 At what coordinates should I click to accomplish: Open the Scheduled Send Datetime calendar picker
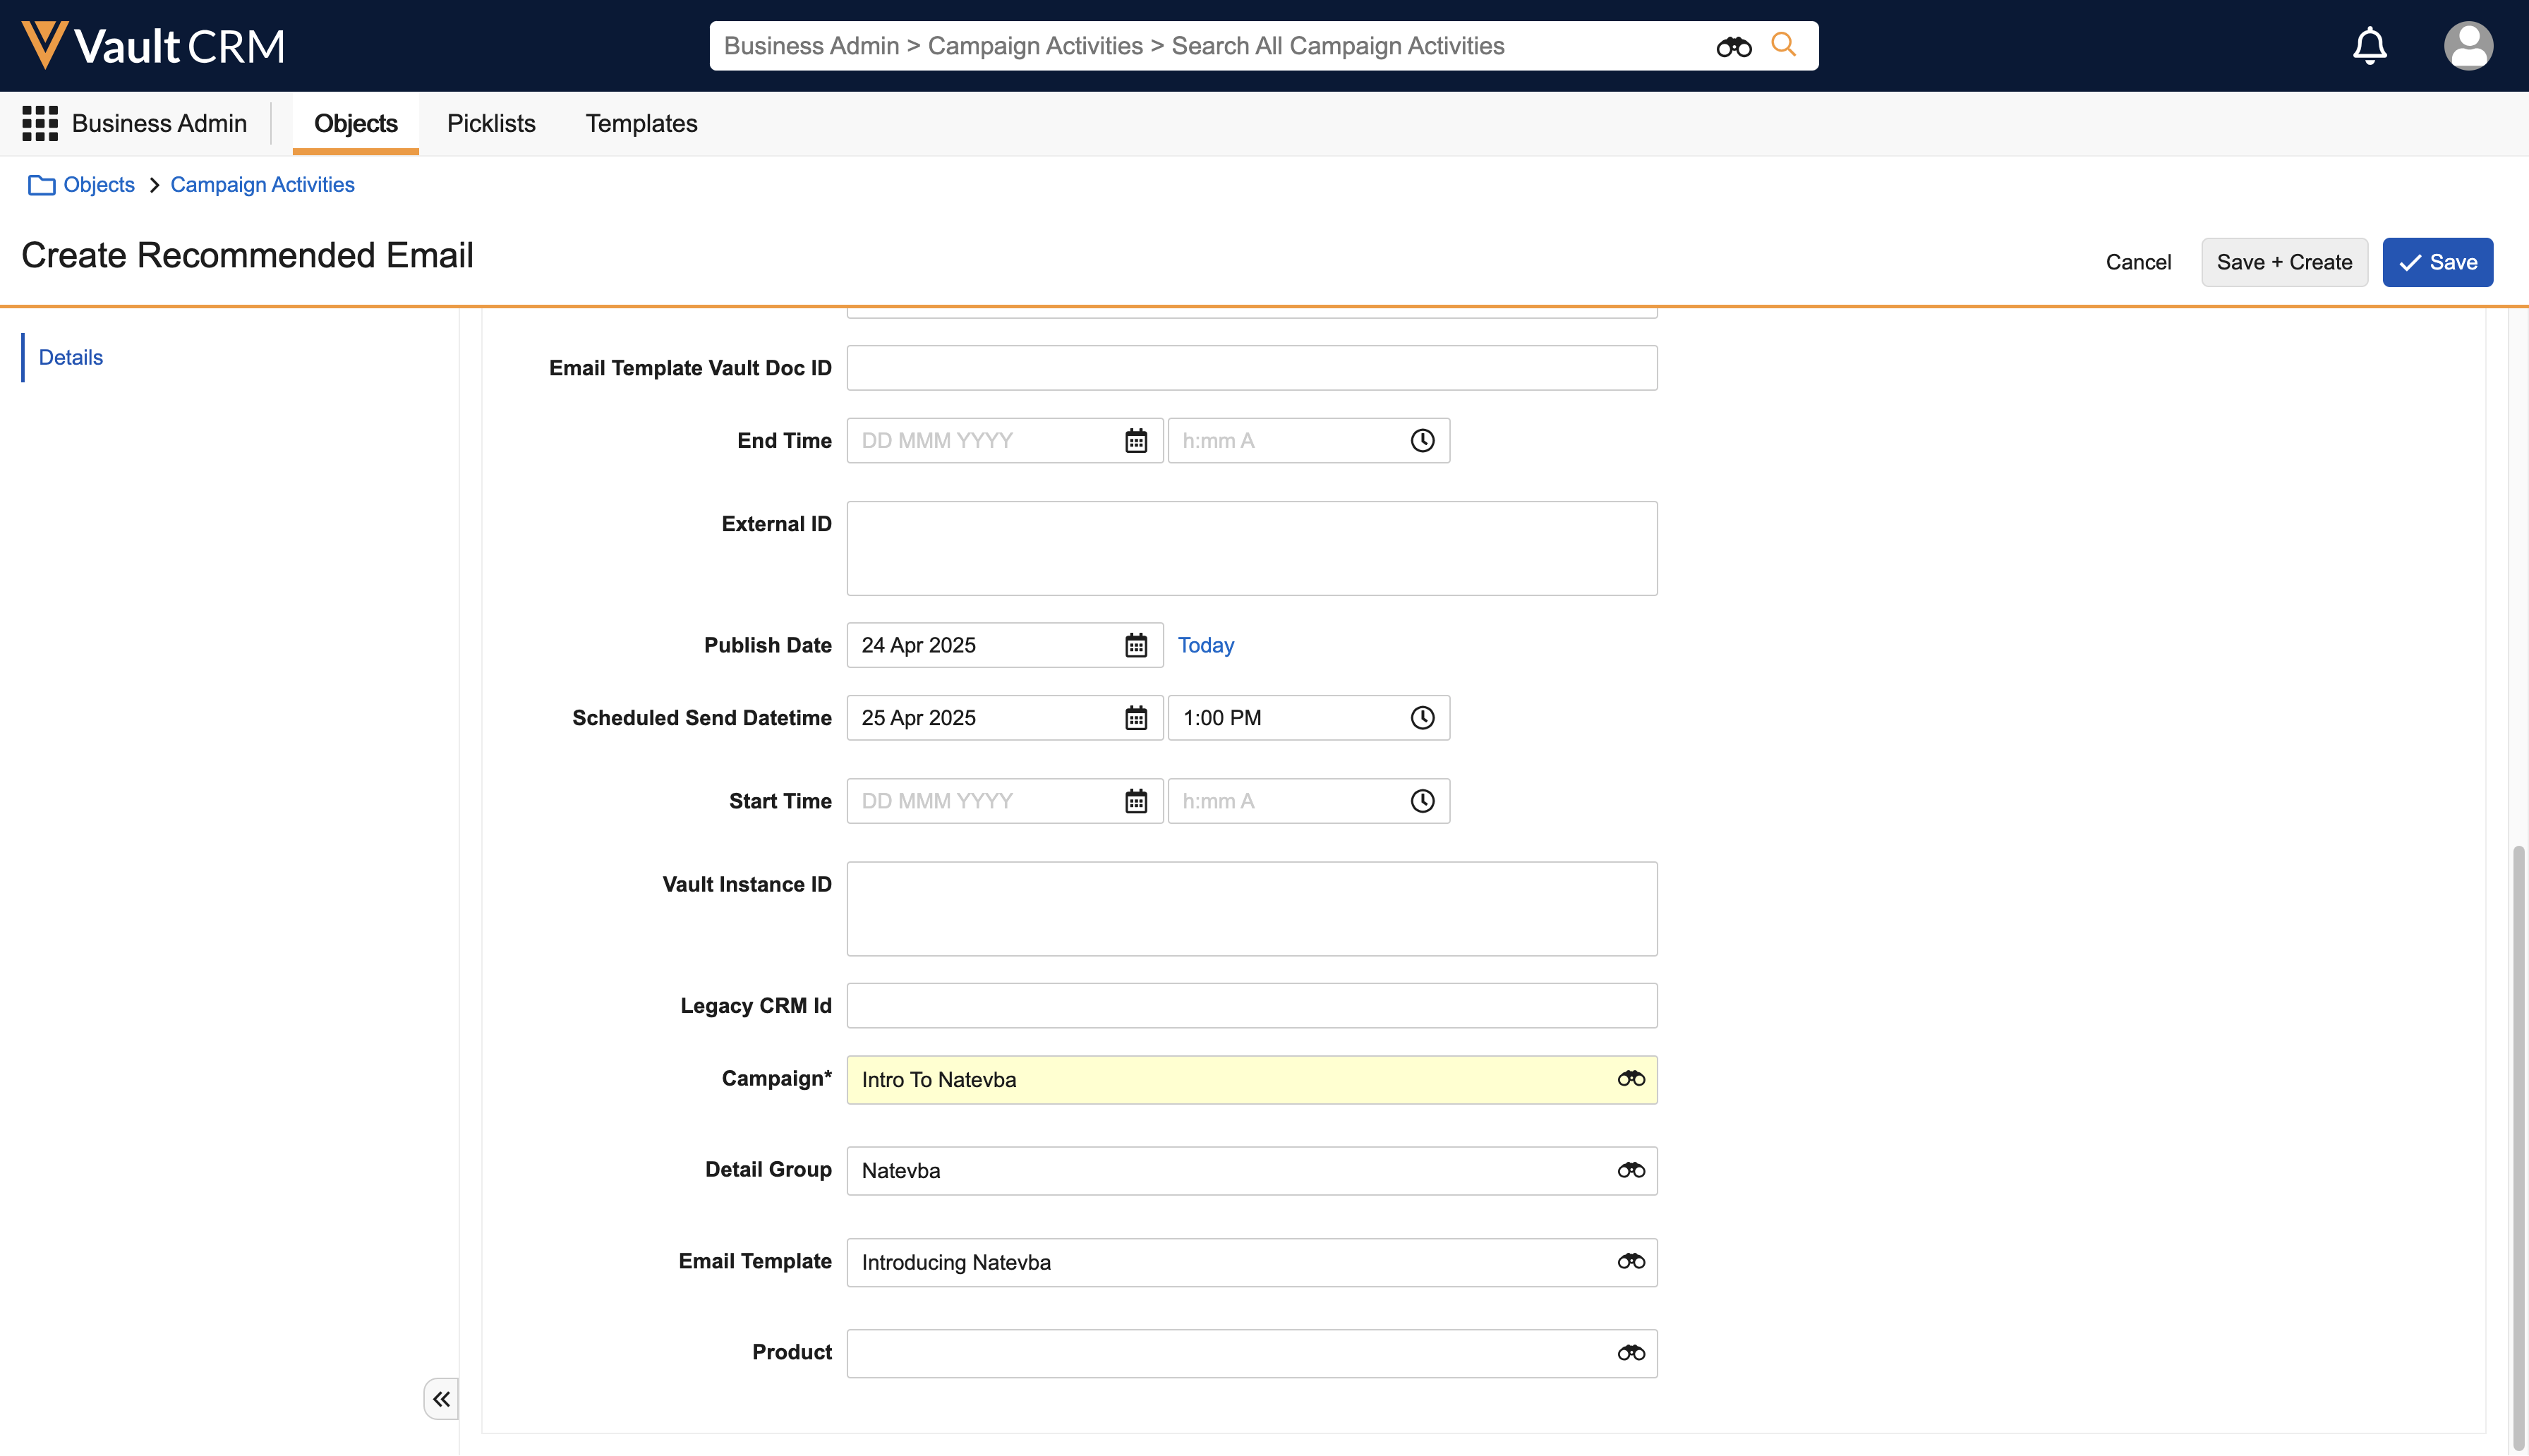click(x=1136, y=718)
